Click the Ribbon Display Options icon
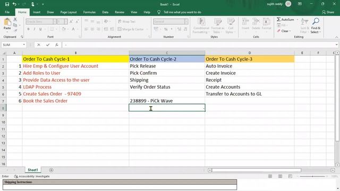Screen dimensions: 340x191 tap(300, 4)
